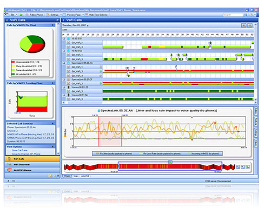This screenshot has width=264, height=208.
Task: Click the green play icon in toolbar
Action: (21, 15)
